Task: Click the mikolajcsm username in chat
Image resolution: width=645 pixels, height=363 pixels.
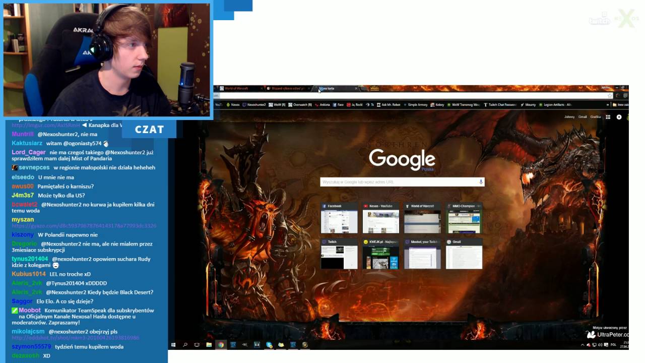Action: (x=28, y=332)
